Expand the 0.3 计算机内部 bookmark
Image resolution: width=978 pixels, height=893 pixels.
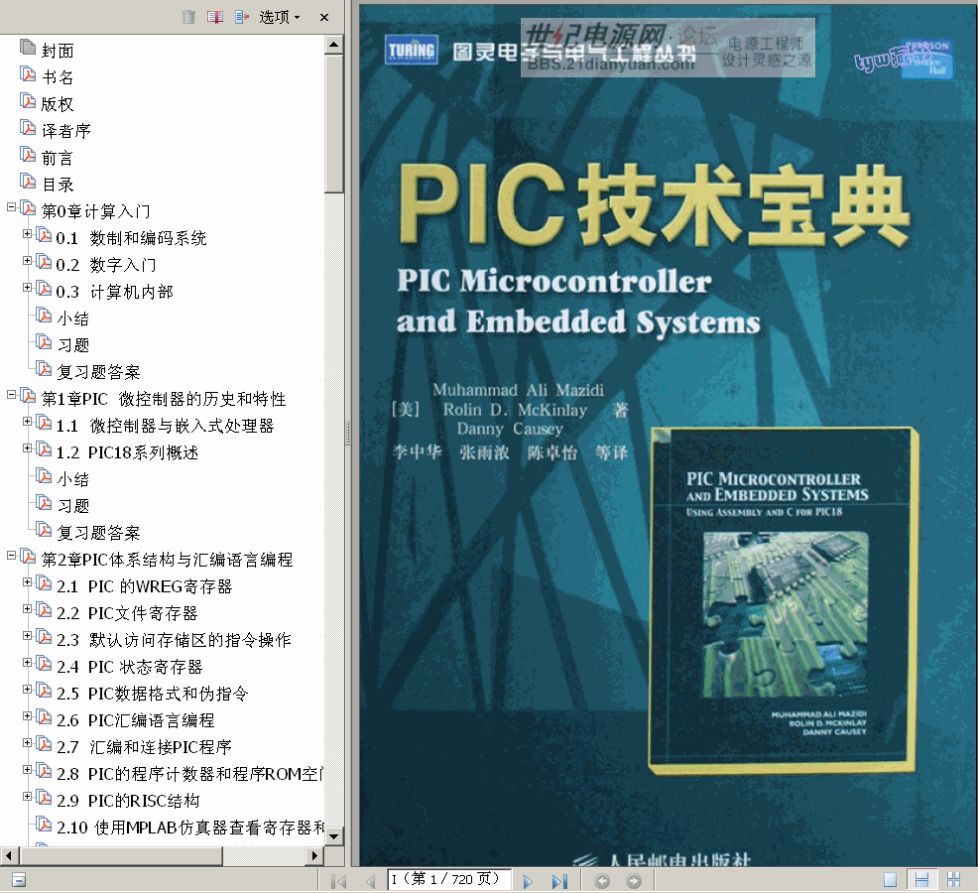pyautogui.click(x=27, y=287)
